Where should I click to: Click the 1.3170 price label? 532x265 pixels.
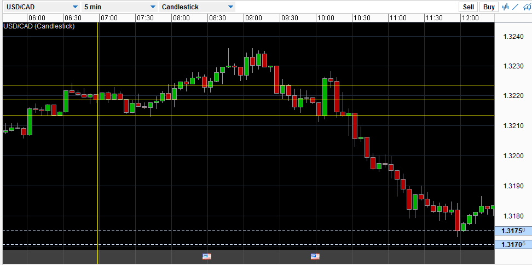tap(513, 244)
